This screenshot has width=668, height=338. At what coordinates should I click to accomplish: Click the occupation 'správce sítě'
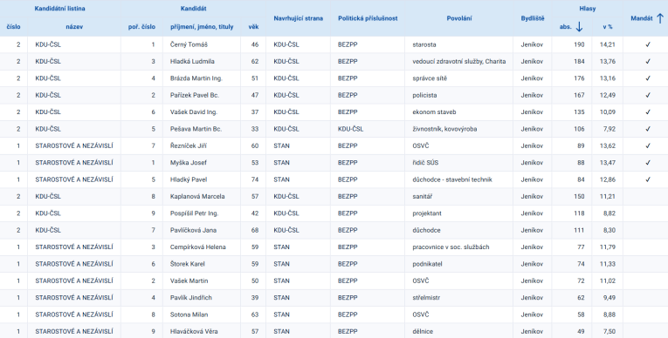pyautogui.click(x=430, y=78)
